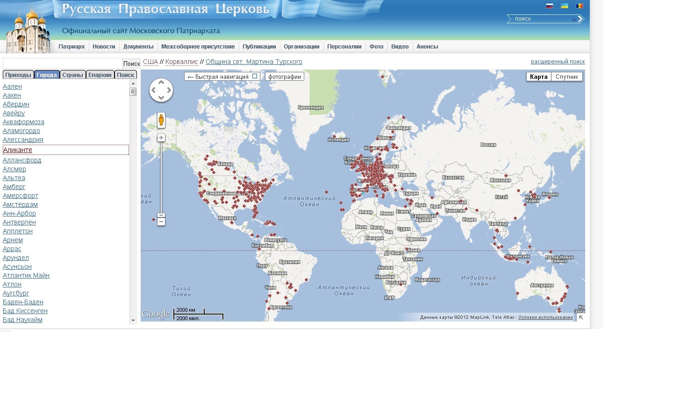Collapse the map overview arrow at bottom-right
Screen dimensions: 673x420
click(581, 317)
